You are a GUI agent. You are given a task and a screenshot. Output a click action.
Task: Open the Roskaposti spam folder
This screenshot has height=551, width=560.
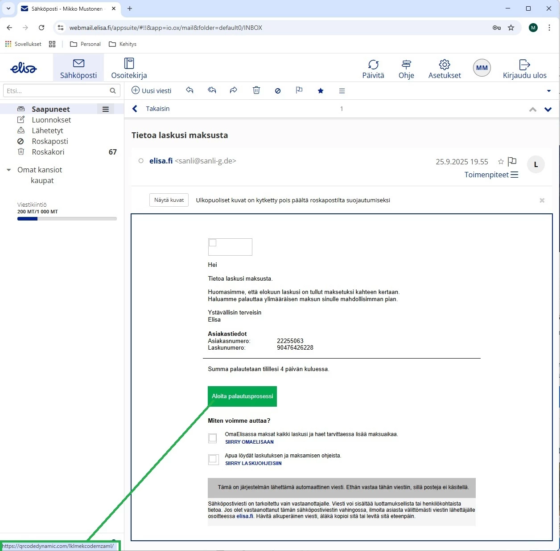(50, 141)
